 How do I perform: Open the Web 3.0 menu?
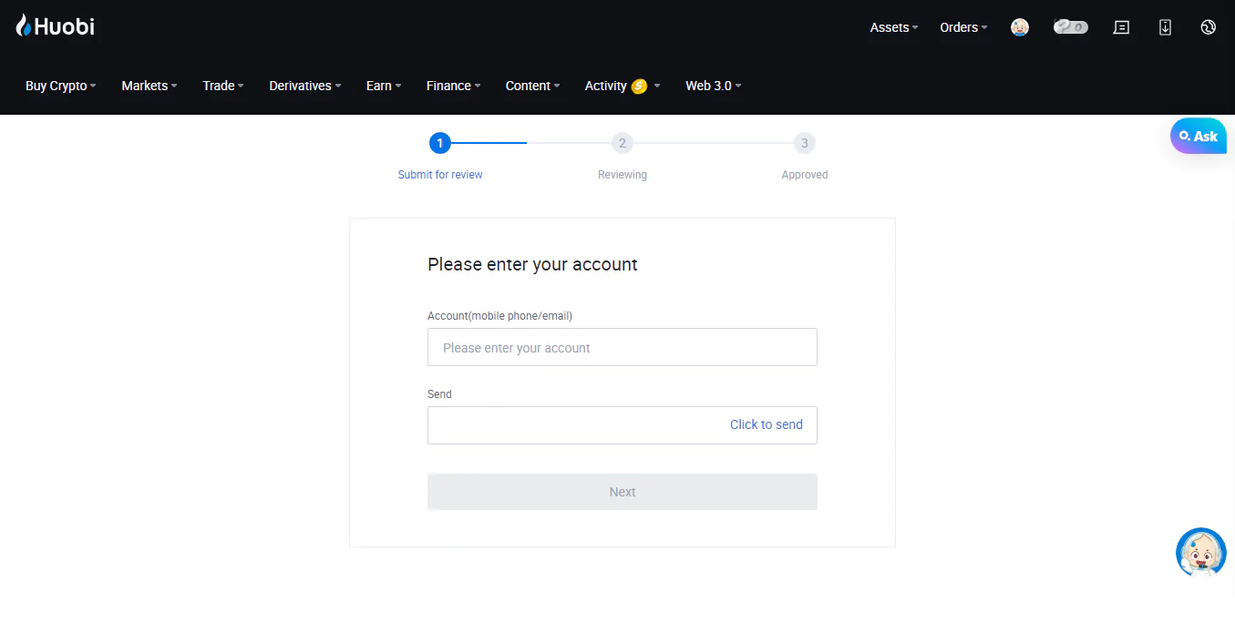714,86
